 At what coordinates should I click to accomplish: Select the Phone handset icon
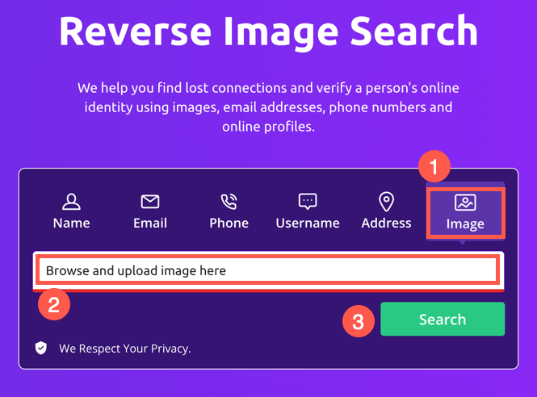(x=229, y=202)
